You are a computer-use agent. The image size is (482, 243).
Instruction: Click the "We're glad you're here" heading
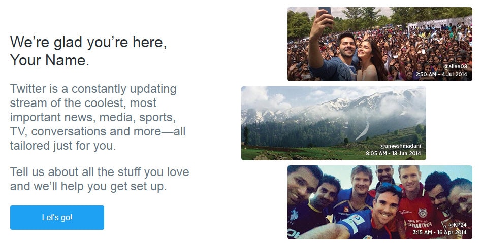point(88,43)
